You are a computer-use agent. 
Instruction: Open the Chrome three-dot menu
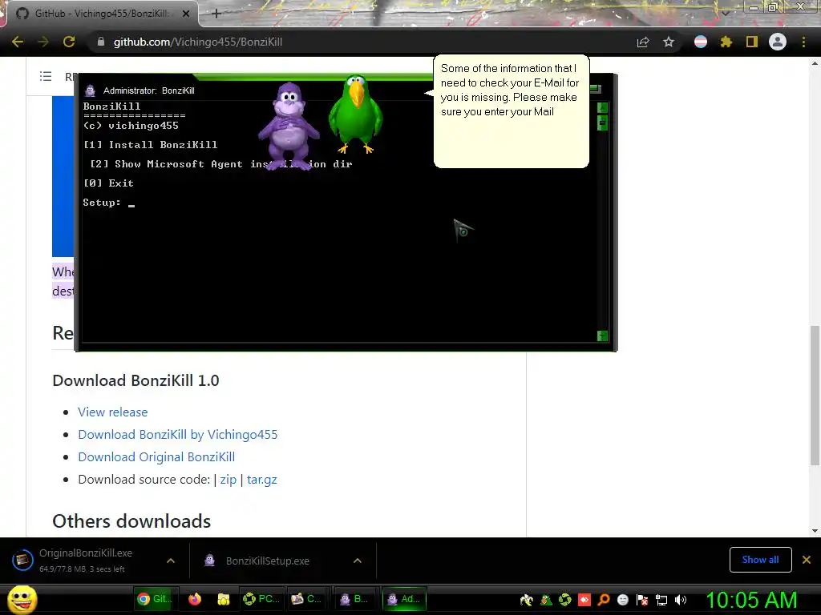(803, 42)
